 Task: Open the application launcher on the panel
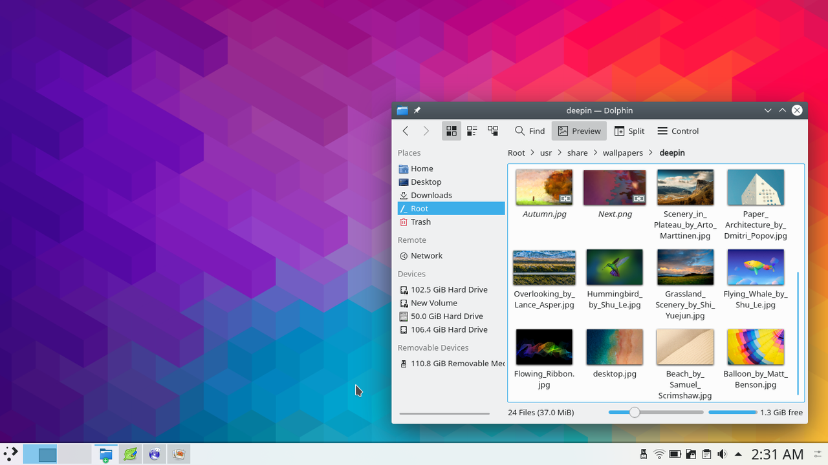[x=11, y=455]
